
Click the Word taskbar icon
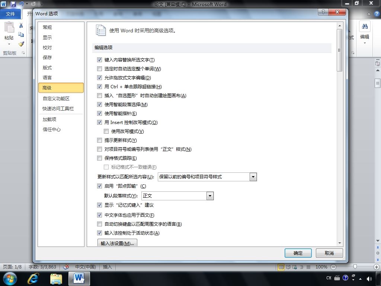pos(79,279)
